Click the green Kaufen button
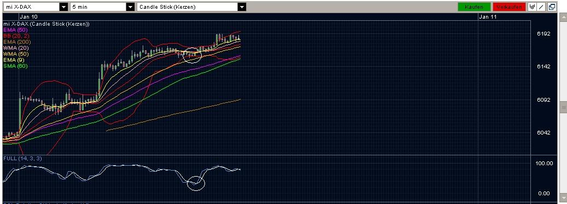 474,7
